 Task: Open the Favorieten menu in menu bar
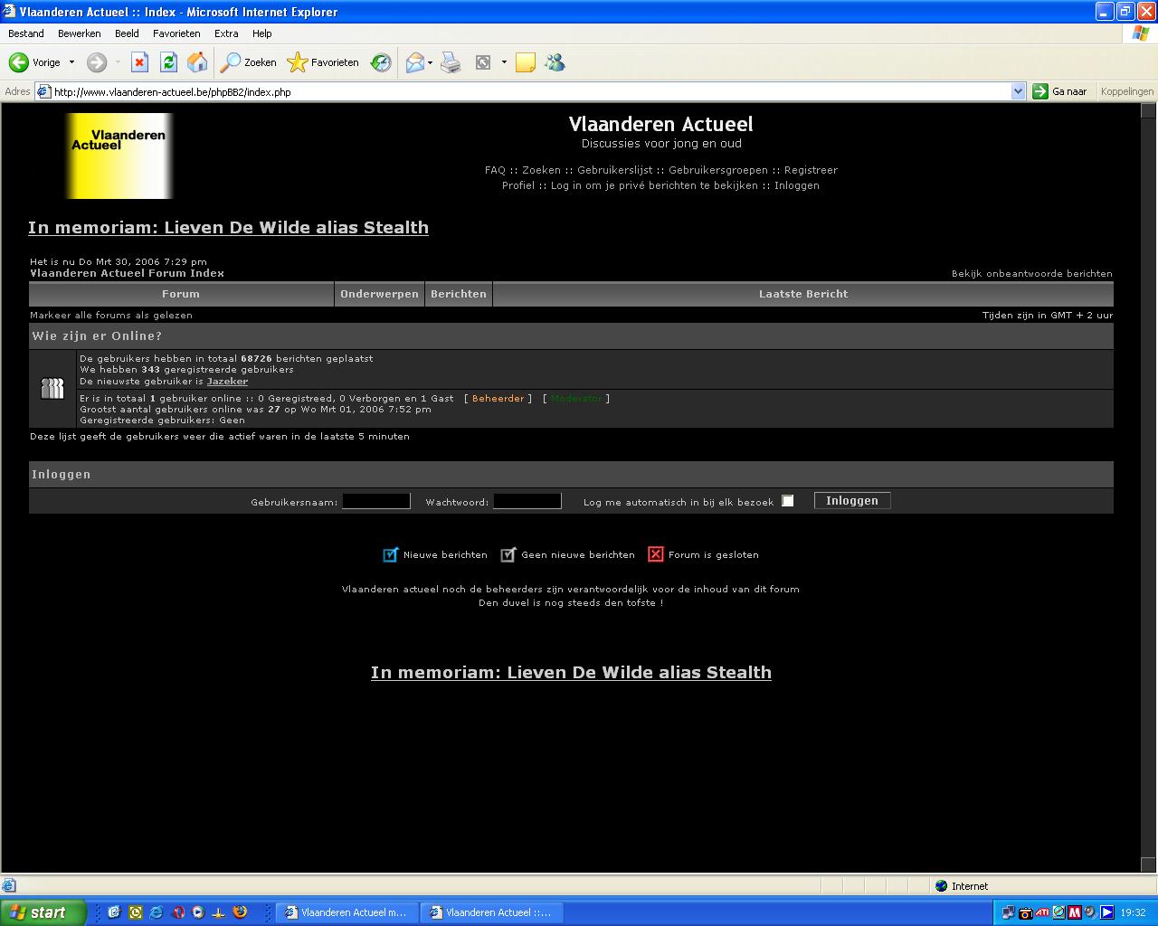tap(176, 33)
